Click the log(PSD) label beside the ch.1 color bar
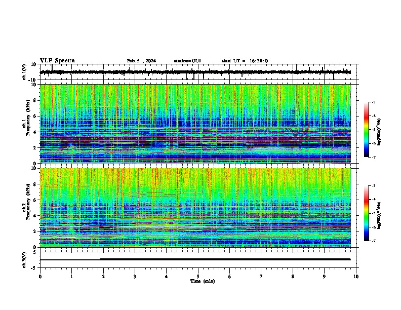This screenshot has height=310, width=401. (x=379, y=132)
